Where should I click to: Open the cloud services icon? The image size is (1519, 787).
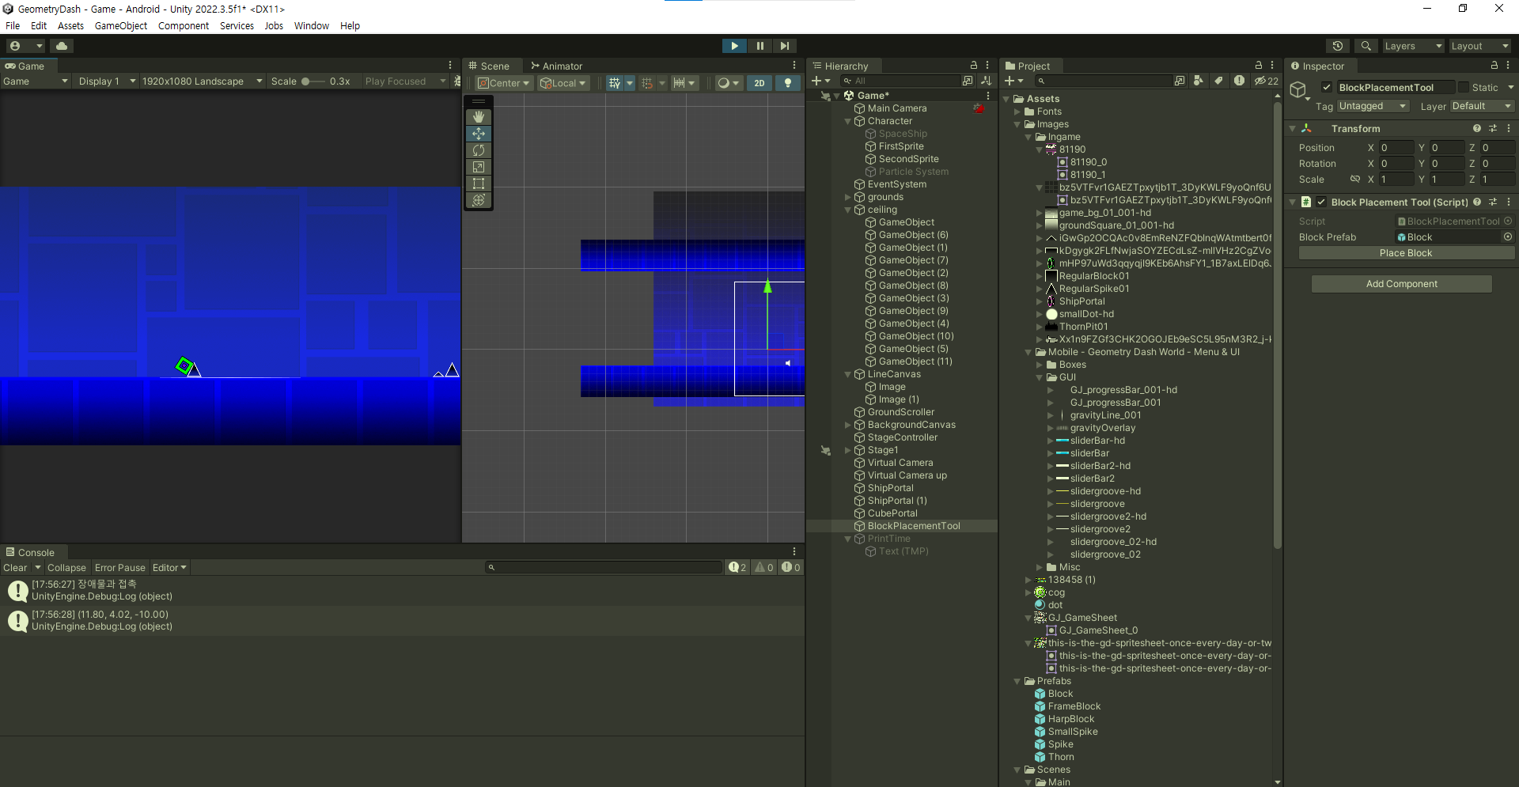(62, 46)
